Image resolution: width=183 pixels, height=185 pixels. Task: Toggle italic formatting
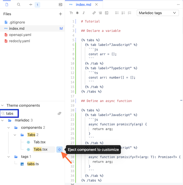(84, 13)
